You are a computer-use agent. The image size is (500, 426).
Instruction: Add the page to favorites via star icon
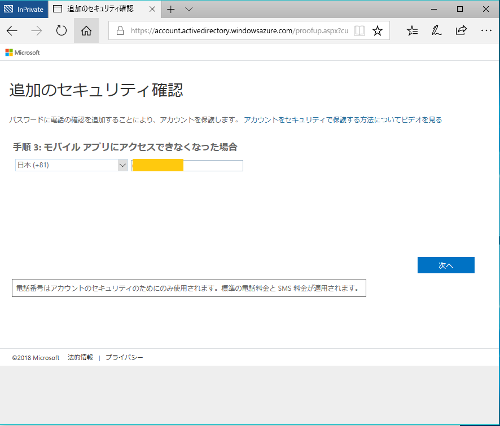coord(377,30)
